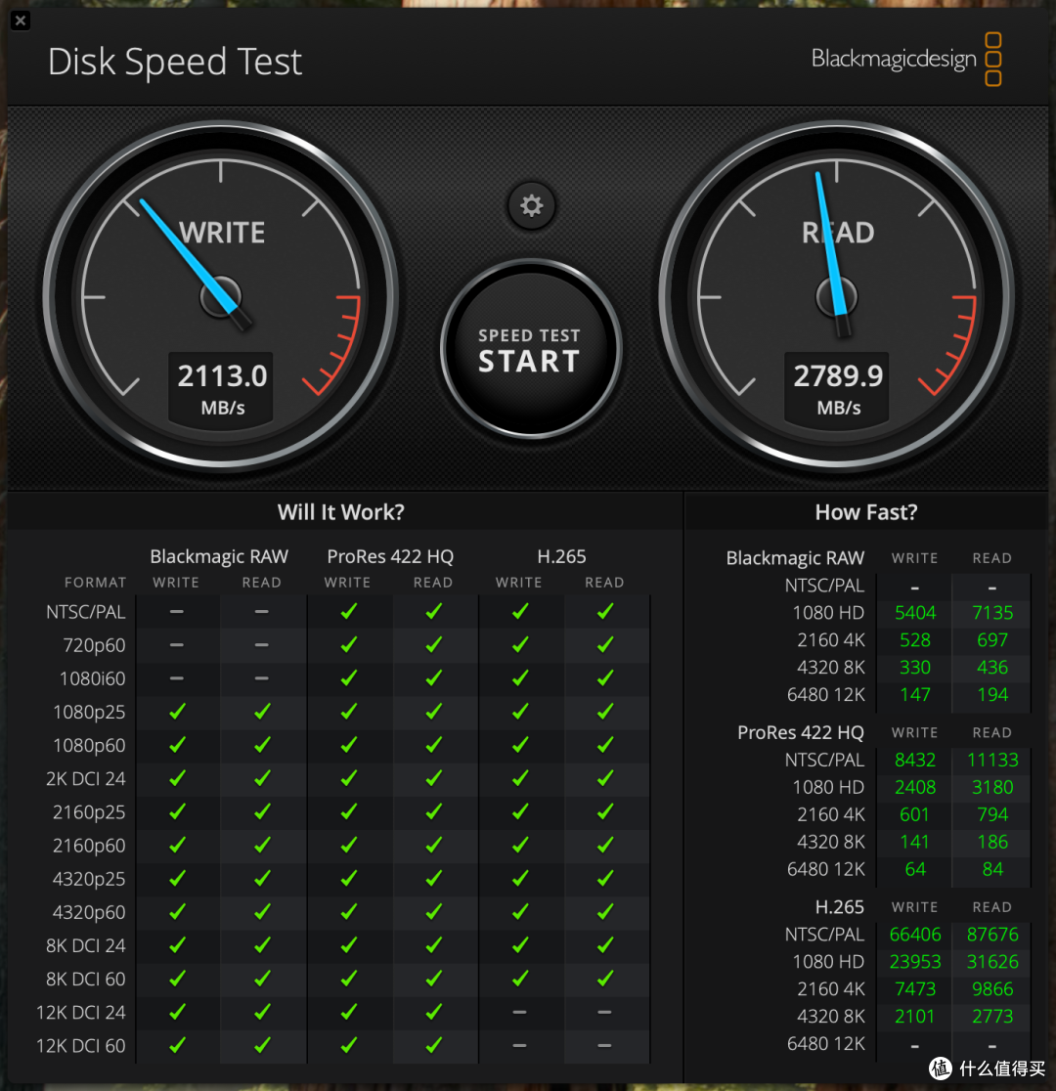The height and width of the screenshot is (1091, 1056).
Task: Click Blackmagic RAW write checkmark for 1080p25
Action: coord(178,712)
